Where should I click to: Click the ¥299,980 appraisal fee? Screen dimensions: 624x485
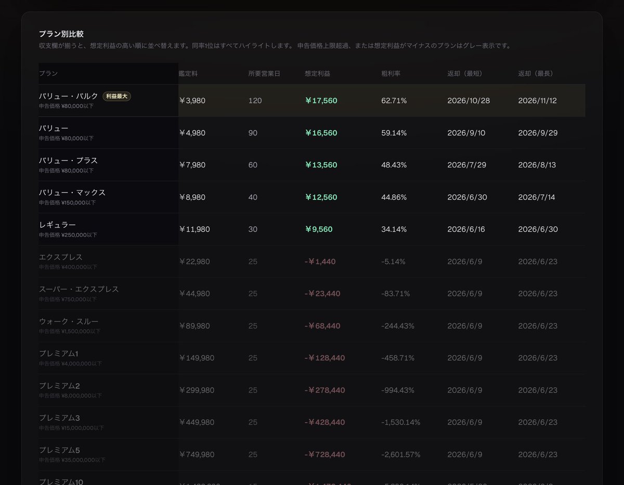197,390
